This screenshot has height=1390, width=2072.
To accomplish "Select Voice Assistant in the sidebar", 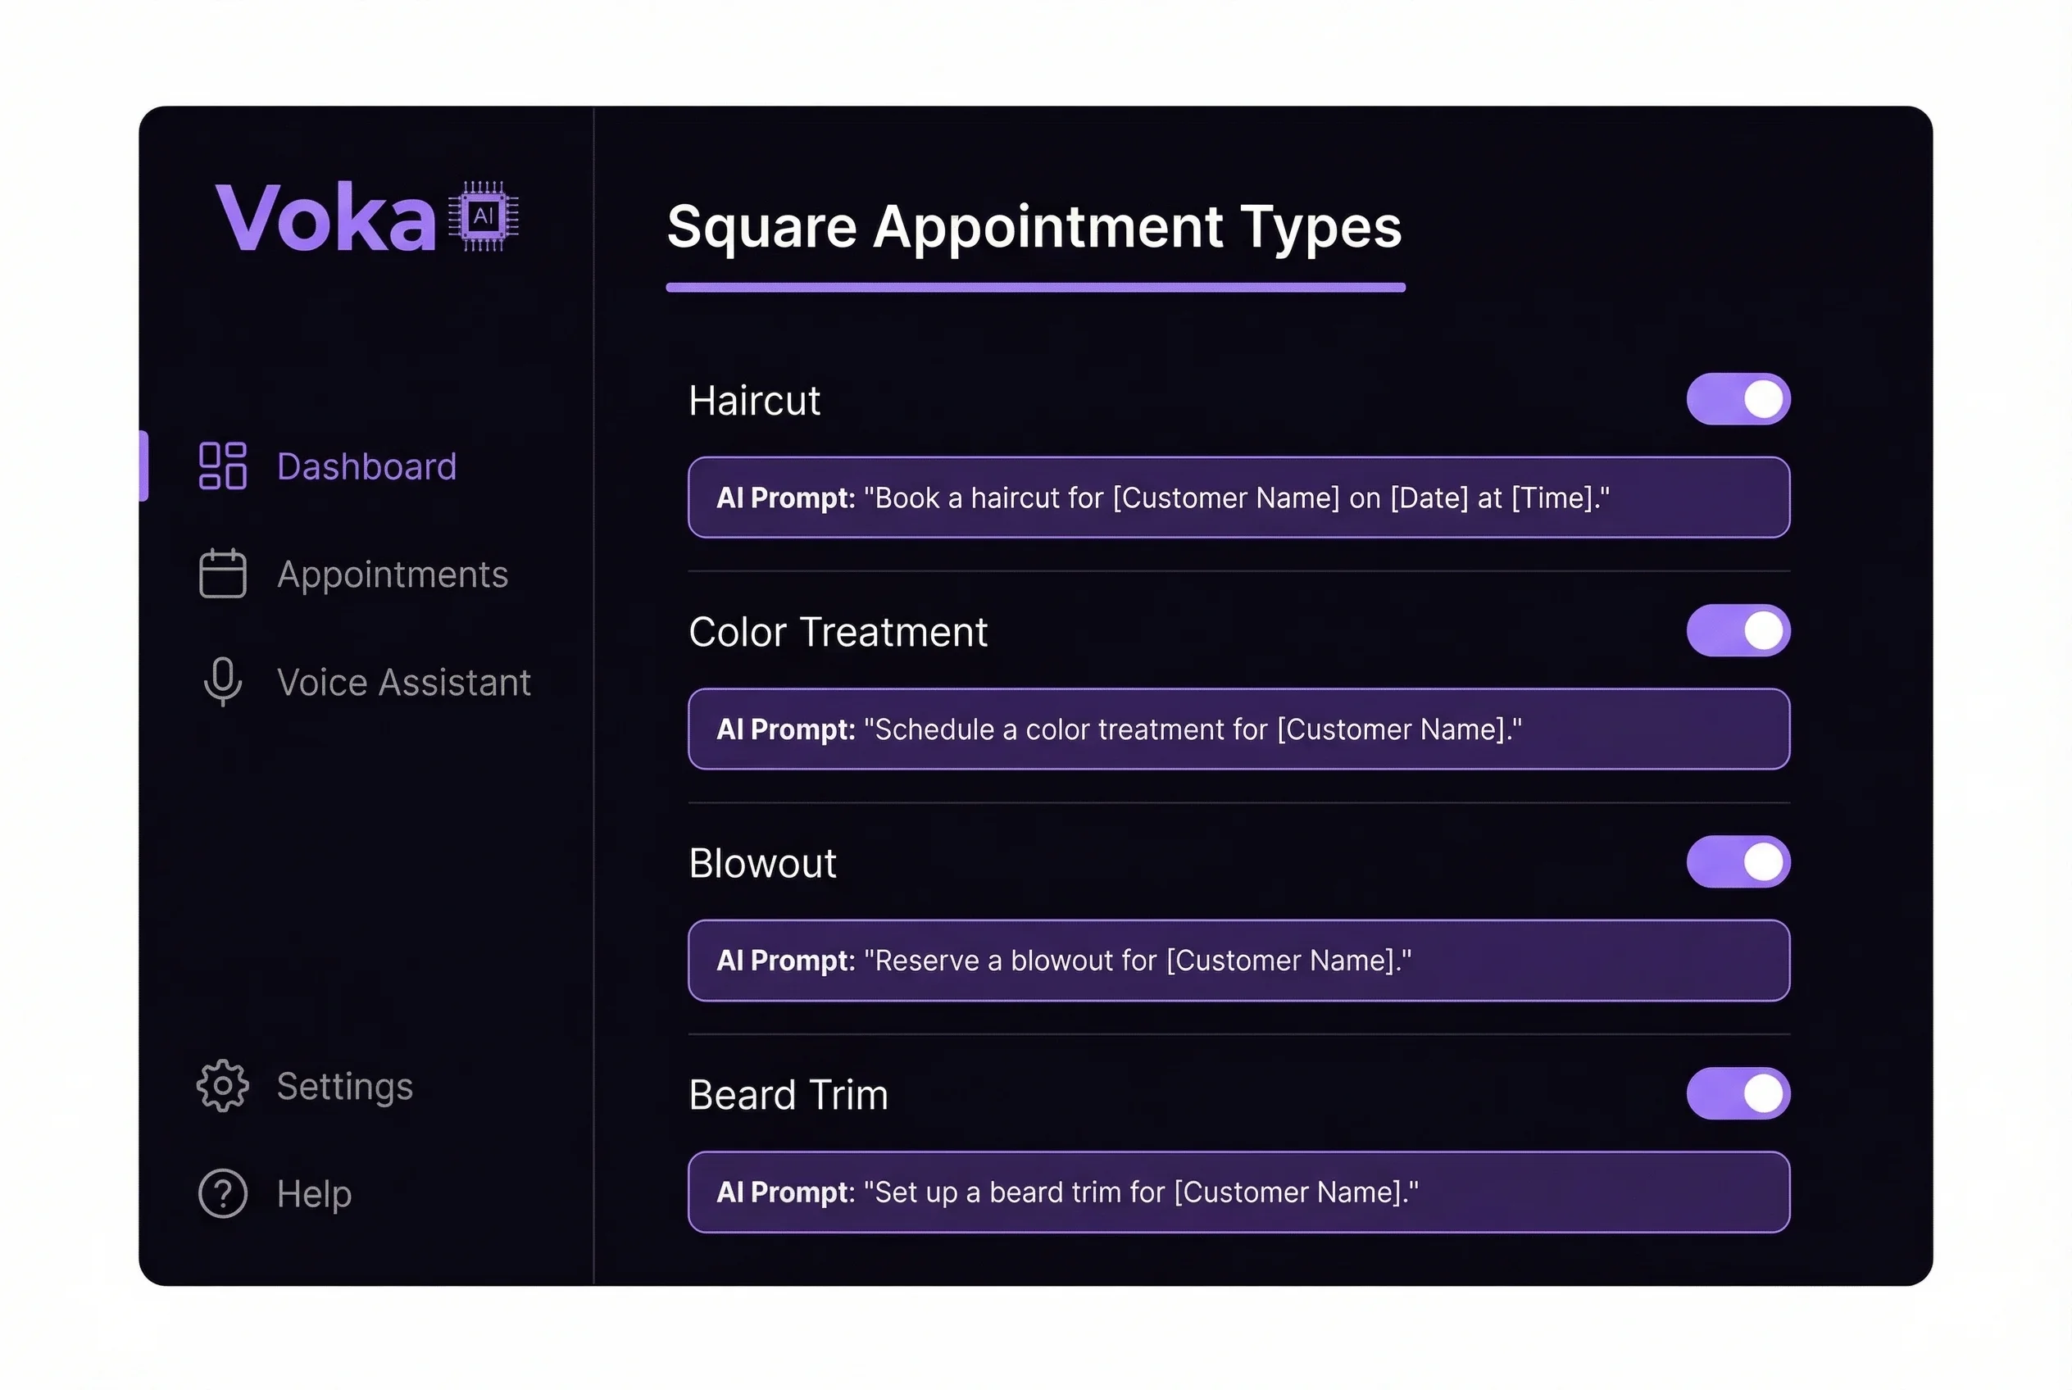I will click(403, 683).
